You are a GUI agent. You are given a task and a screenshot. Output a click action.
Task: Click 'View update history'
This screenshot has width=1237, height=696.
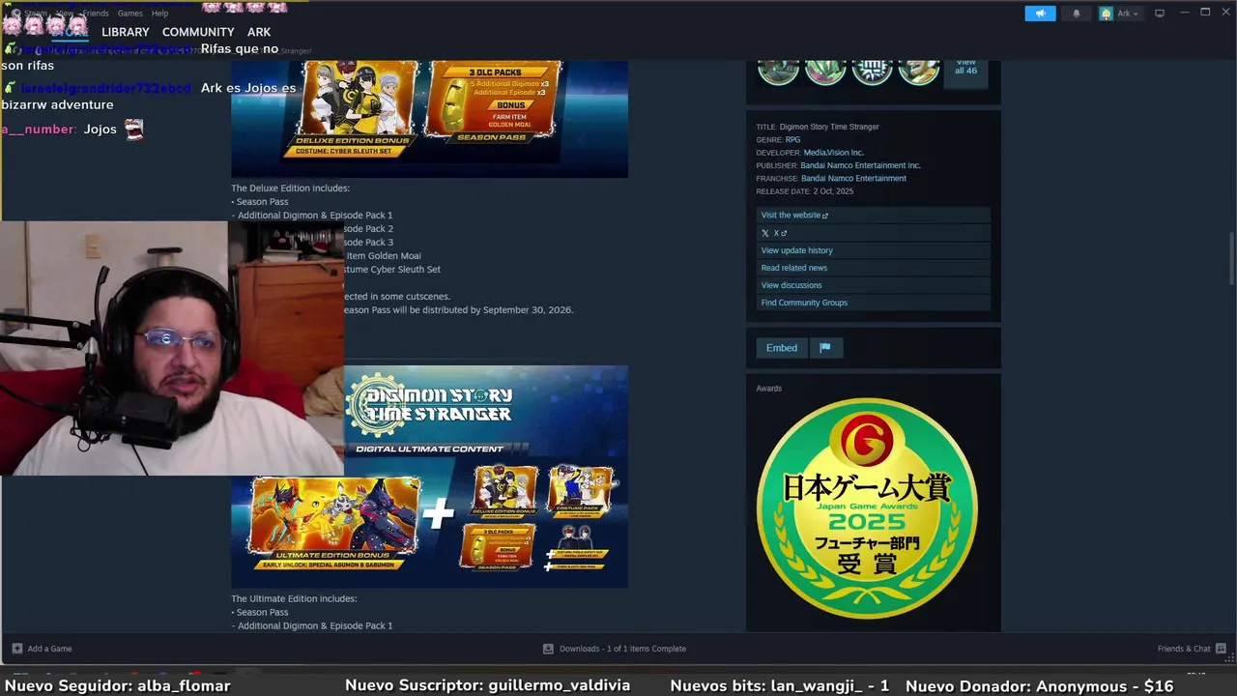(873, 250)
